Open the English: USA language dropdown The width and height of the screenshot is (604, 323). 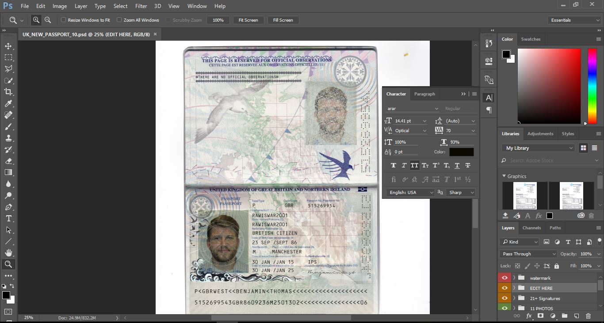[410, 192]
